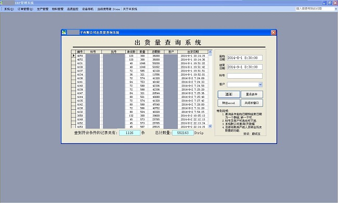Restore down the main ERP window

(x=330, y=3)
